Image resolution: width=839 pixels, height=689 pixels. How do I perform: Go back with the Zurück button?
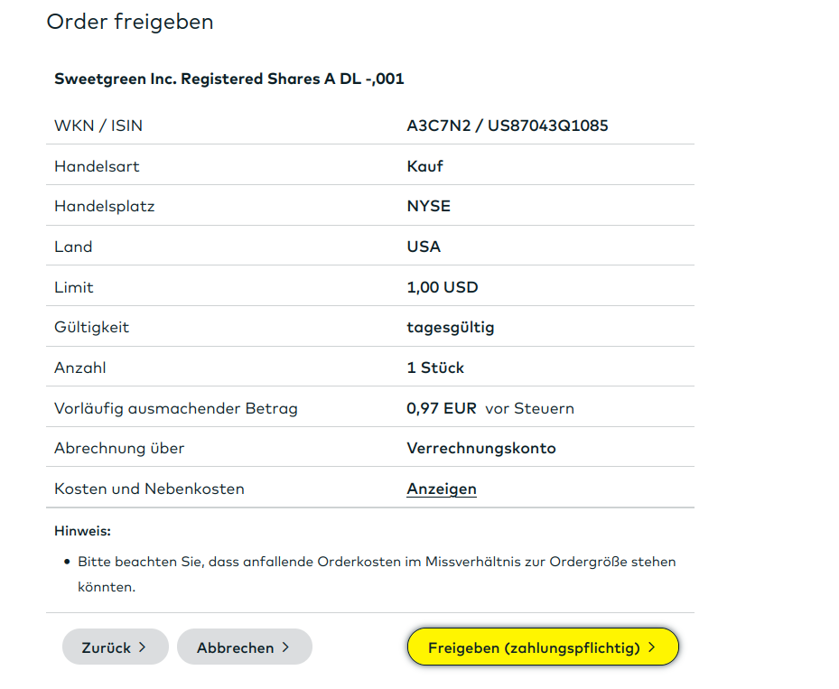pos(107,647)
